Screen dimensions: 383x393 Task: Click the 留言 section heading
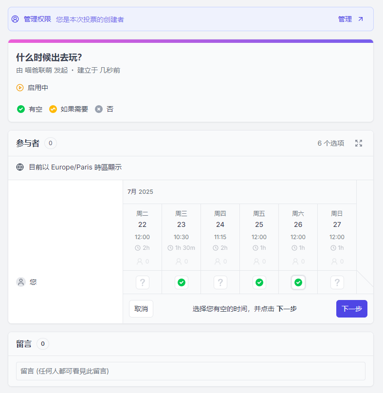click(x=24, y=344)
